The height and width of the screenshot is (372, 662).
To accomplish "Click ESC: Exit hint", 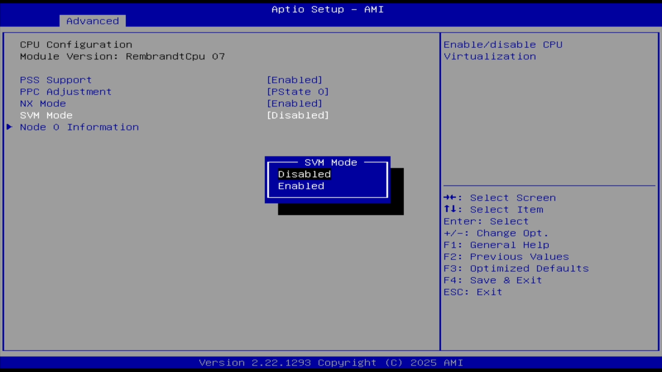I will tap(473, 292).
